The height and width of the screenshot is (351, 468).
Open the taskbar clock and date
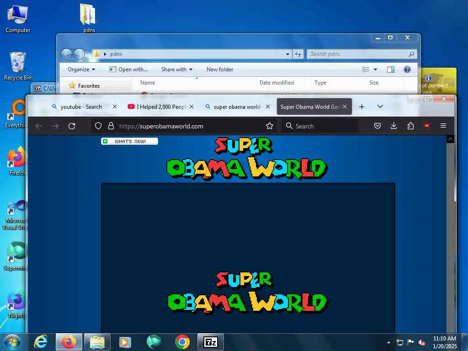point(444,342)
